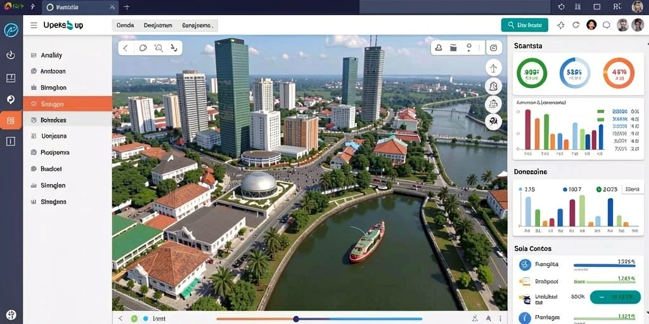The image size is (649, 324).
Task: Toggle the 2075 green legend dot
Action: 598,189
